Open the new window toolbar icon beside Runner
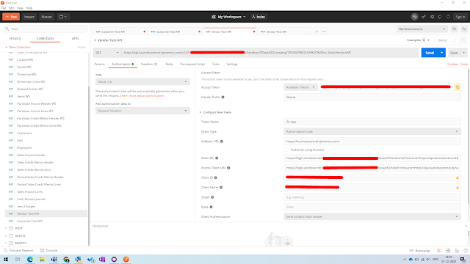 point(63,17)
